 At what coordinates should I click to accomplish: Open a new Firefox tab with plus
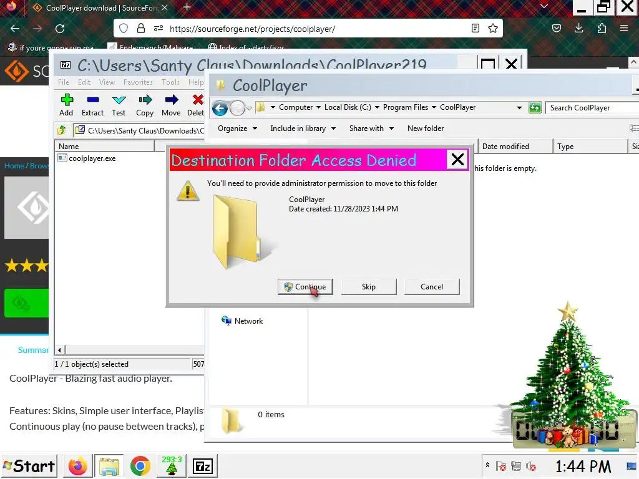(187, 7)
